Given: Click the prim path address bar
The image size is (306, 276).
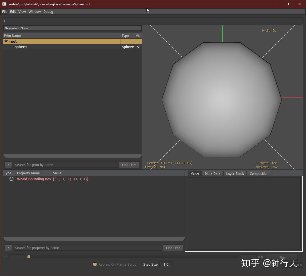Looking at the screenshot, I should [153, 20].
